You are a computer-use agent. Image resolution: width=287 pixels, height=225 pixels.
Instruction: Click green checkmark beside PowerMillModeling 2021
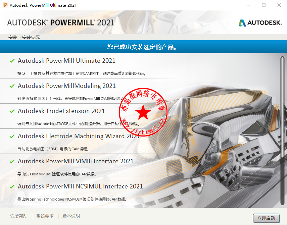tap(12, 86)
